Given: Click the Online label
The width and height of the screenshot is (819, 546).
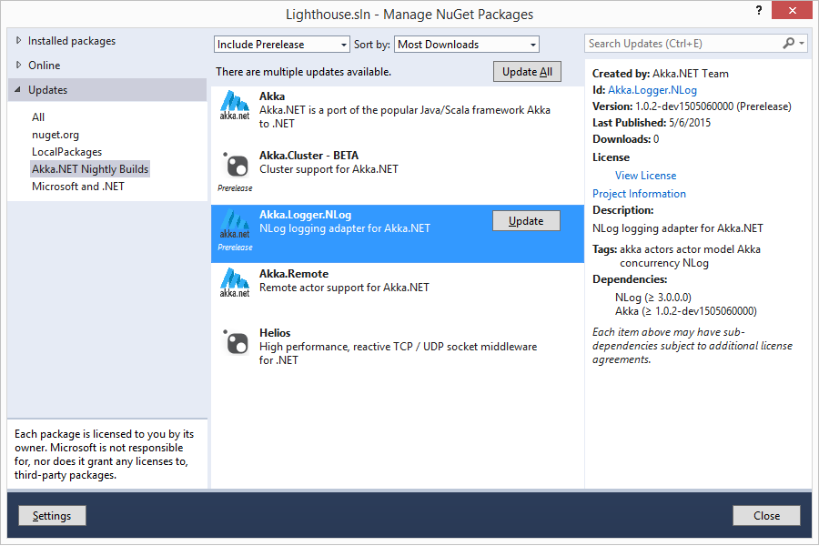Looking at the screenshot, I should point(45,66).
